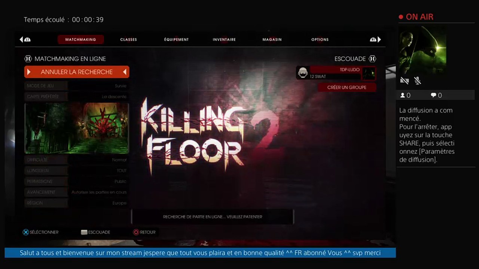The width and height of the screenshot is (479, 269).
Task: Click the disabled camera icon in broadcast panel
Action: 404,80
